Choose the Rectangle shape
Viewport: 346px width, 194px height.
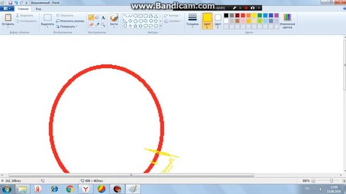[x=141, y=16]
